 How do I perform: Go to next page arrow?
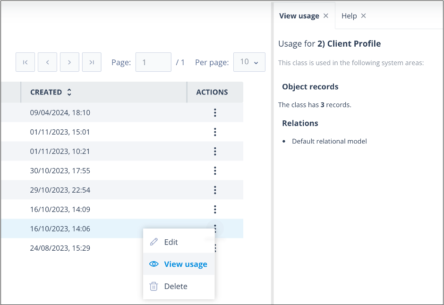click(69, 62)
